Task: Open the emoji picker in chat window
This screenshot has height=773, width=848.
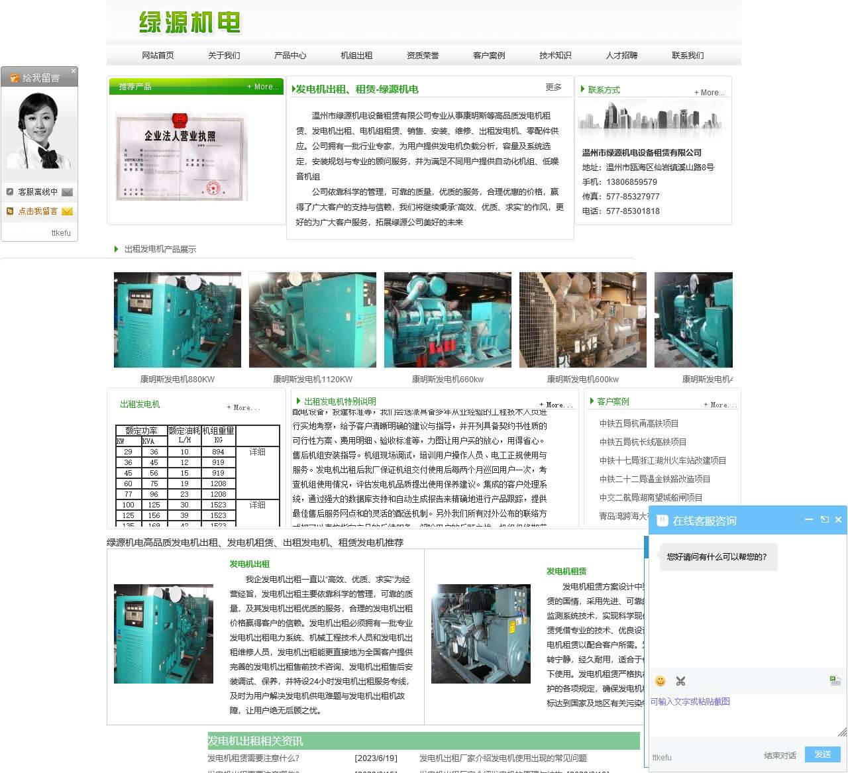Action: [x=660, y=681]
